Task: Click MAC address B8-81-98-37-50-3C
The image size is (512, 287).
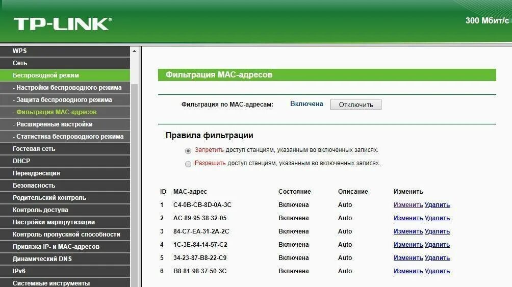Action: point(200,271)
